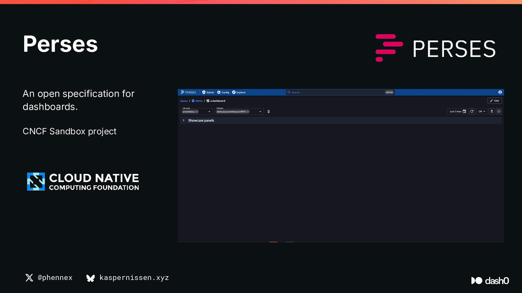Open the Job name dropdown arrow
522x293 pixels.
(x=209, y=112)
